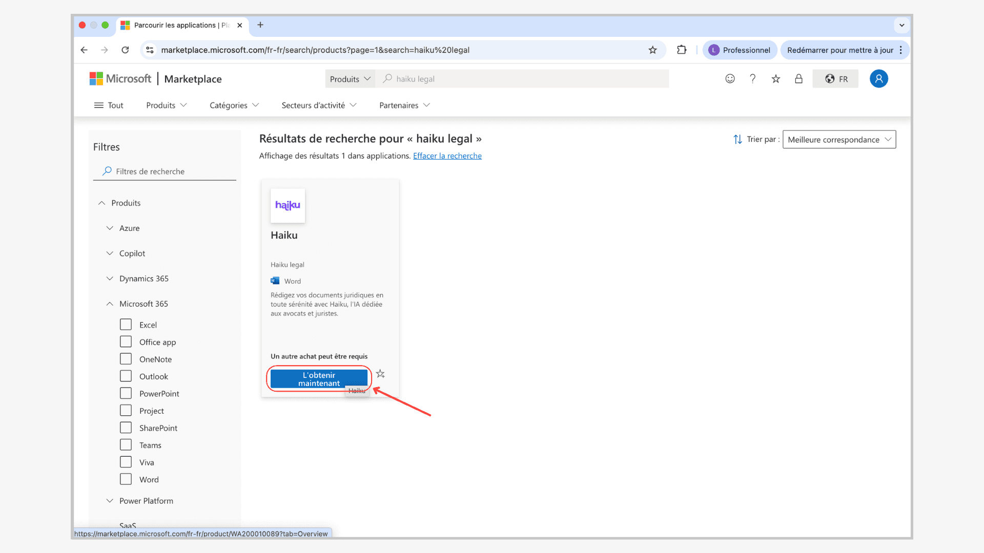Open Catégories navigation menu
Image resolution: width=984 pixels, height=553 pixels.
pyautogui.click(x=234, y=105)
